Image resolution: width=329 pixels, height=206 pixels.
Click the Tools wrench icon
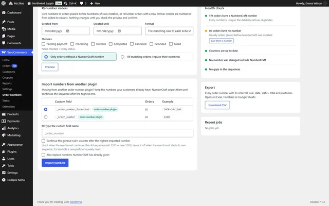tap(4, 166)
